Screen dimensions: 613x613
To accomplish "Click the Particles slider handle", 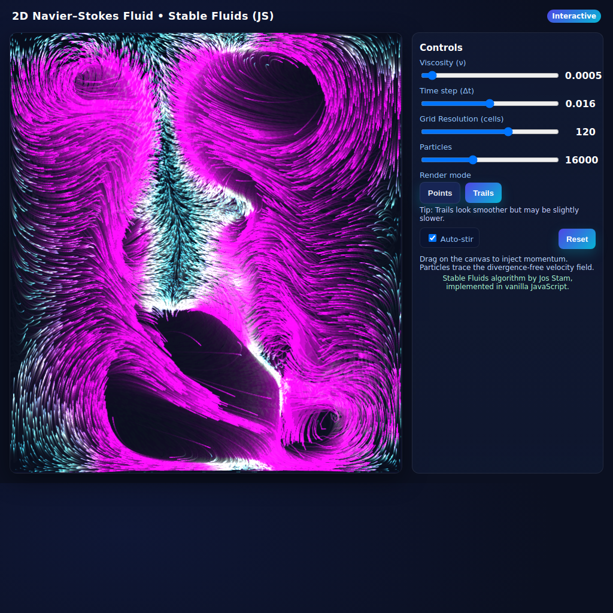I will [473, 160].
